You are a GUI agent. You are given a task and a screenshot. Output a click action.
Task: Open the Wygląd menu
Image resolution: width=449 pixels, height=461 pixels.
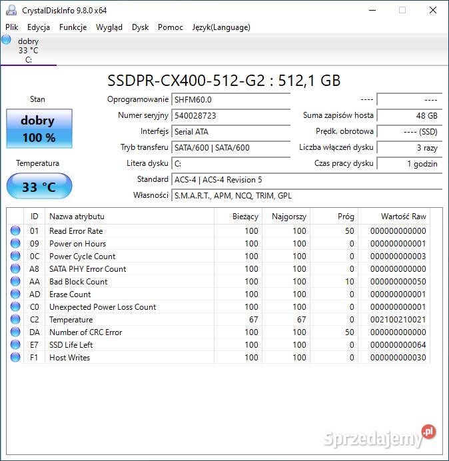[x=109, y=27]
